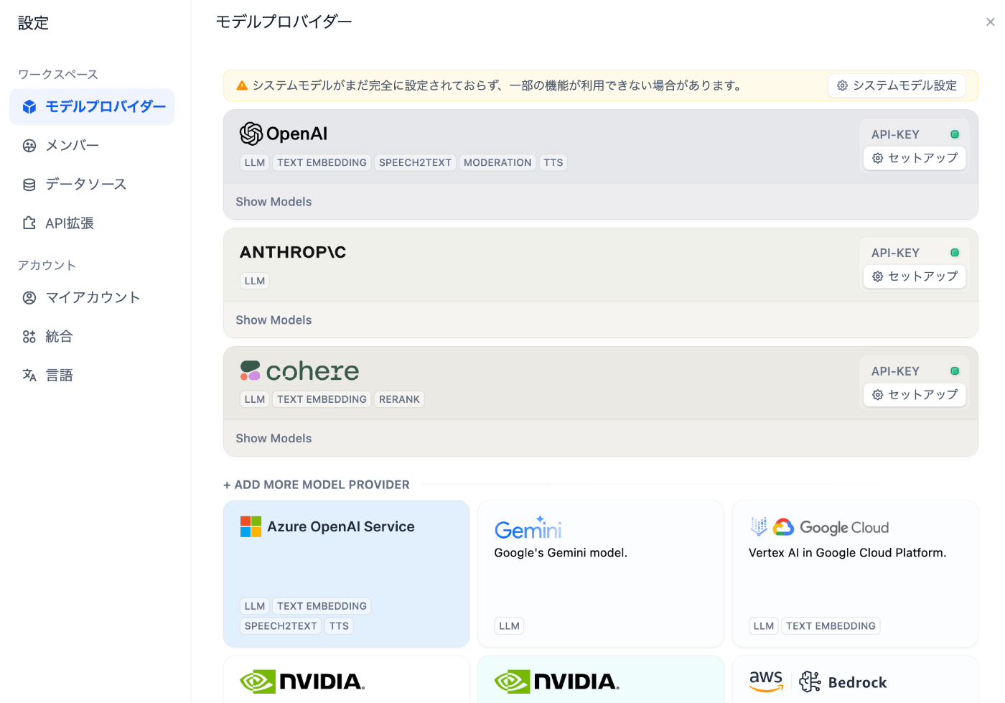Click the SPEECH2TEXT tag on Azure card
Screen dimensions: 1005x703
(281, 626)
